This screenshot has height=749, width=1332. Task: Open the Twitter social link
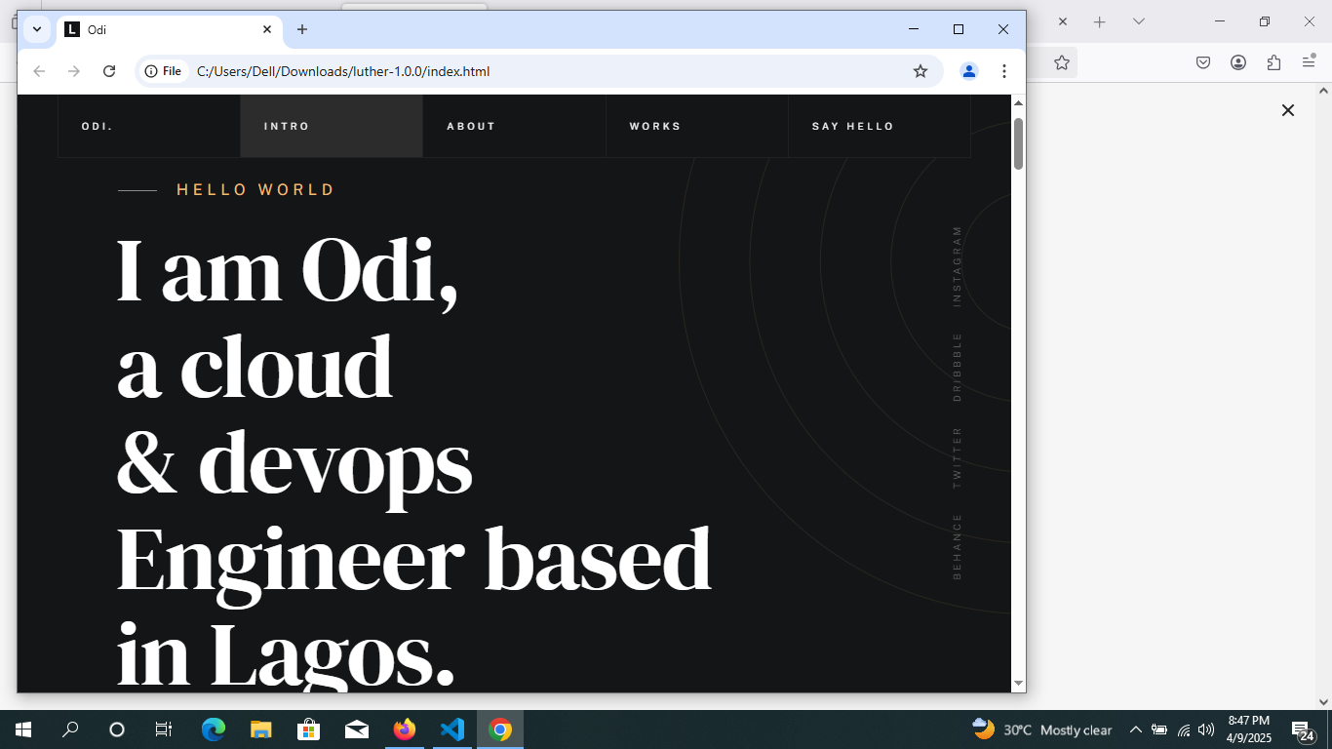tap(958, 457)
